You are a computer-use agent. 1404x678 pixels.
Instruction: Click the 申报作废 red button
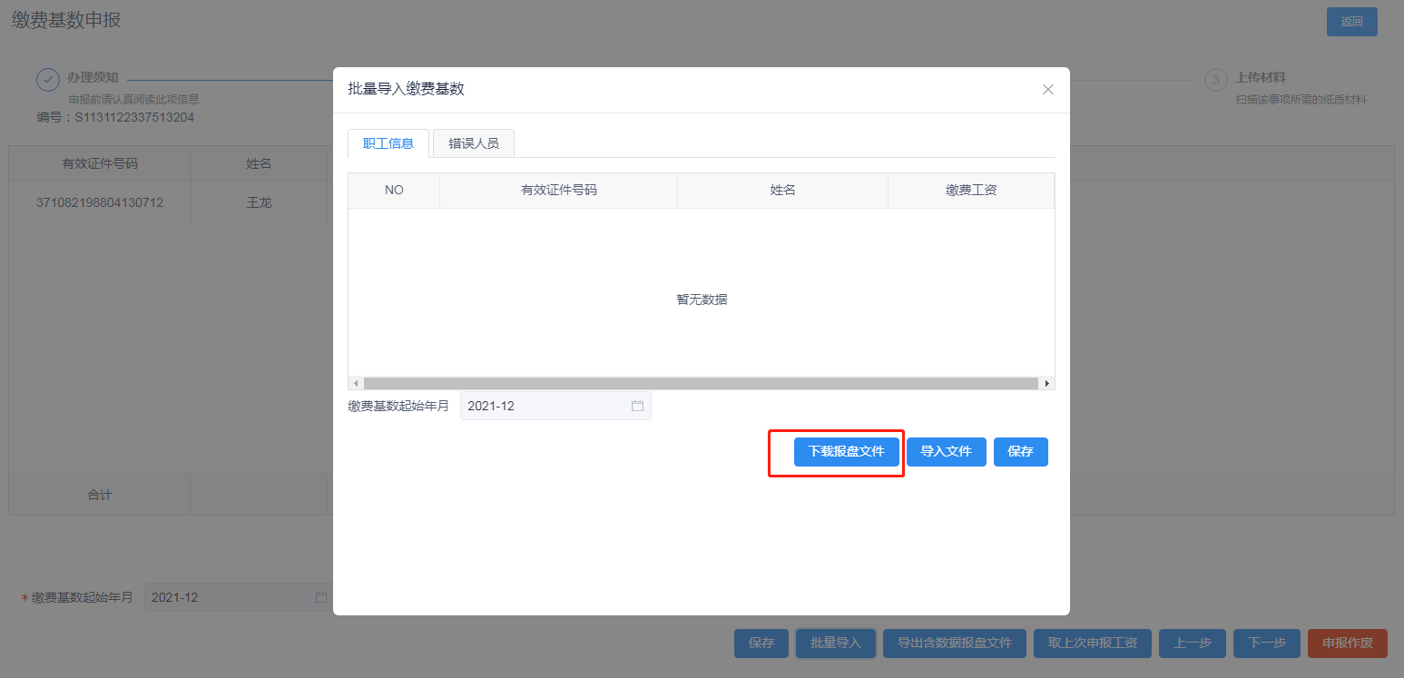click(x=1347, y=643)
